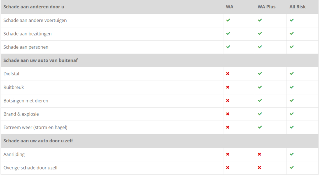
Task: Click the 'Extreem weer (storm en hagel)' row label
Action: coord(35,127)
